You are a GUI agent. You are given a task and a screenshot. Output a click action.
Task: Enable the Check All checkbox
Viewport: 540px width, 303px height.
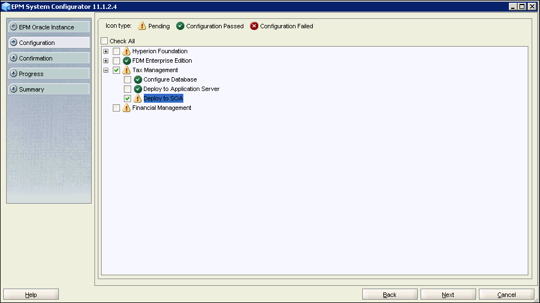[x=104, y=41]
